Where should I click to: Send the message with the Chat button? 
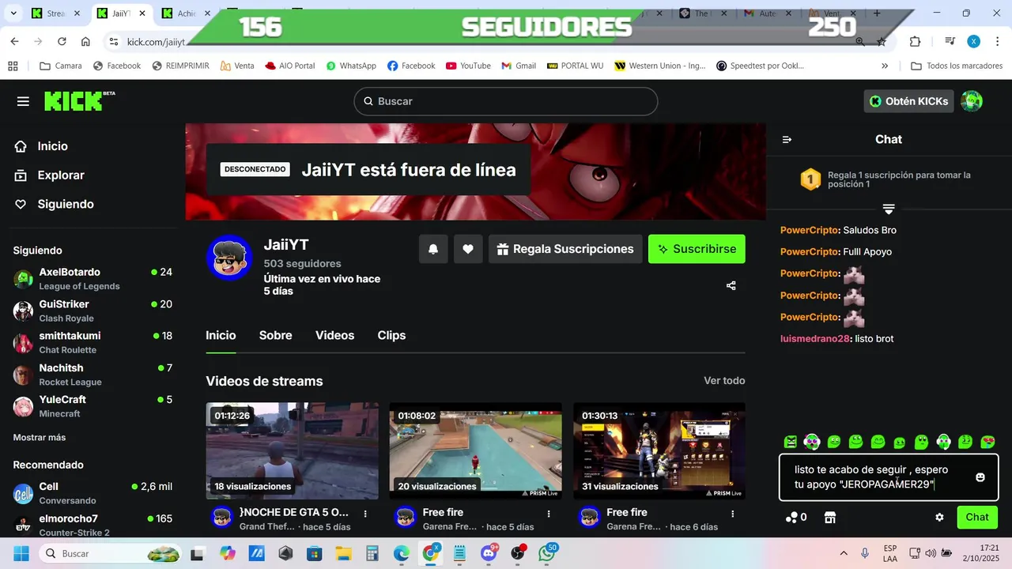pos(977,518)
